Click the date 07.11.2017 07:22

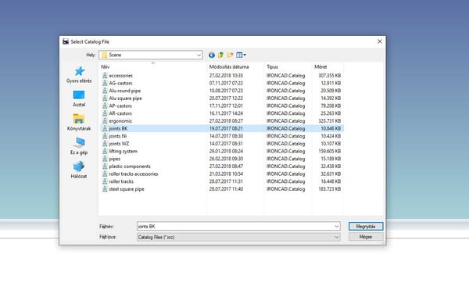[226, 83]
